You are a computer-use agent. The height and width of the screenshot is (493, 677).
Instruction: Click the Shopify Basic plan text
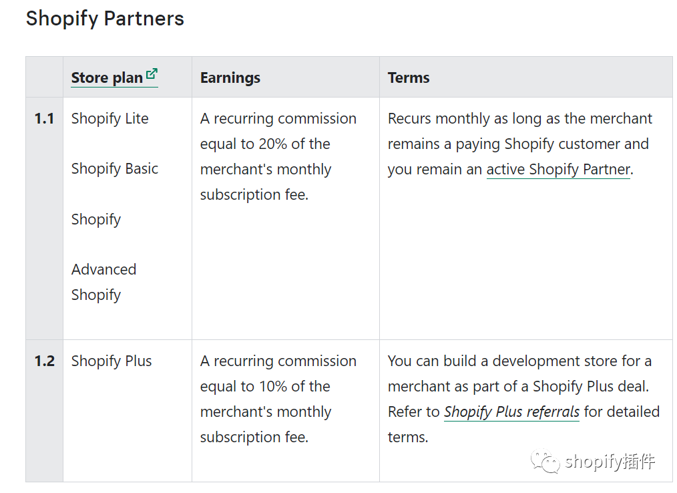[x=114, y=168]
